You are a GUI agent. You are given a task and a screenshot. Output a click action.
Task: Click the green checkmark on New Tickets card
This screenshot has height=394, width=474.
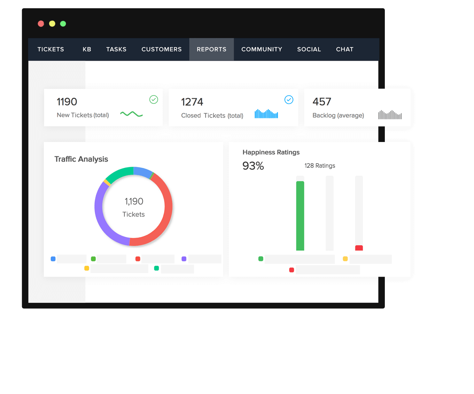154,100
